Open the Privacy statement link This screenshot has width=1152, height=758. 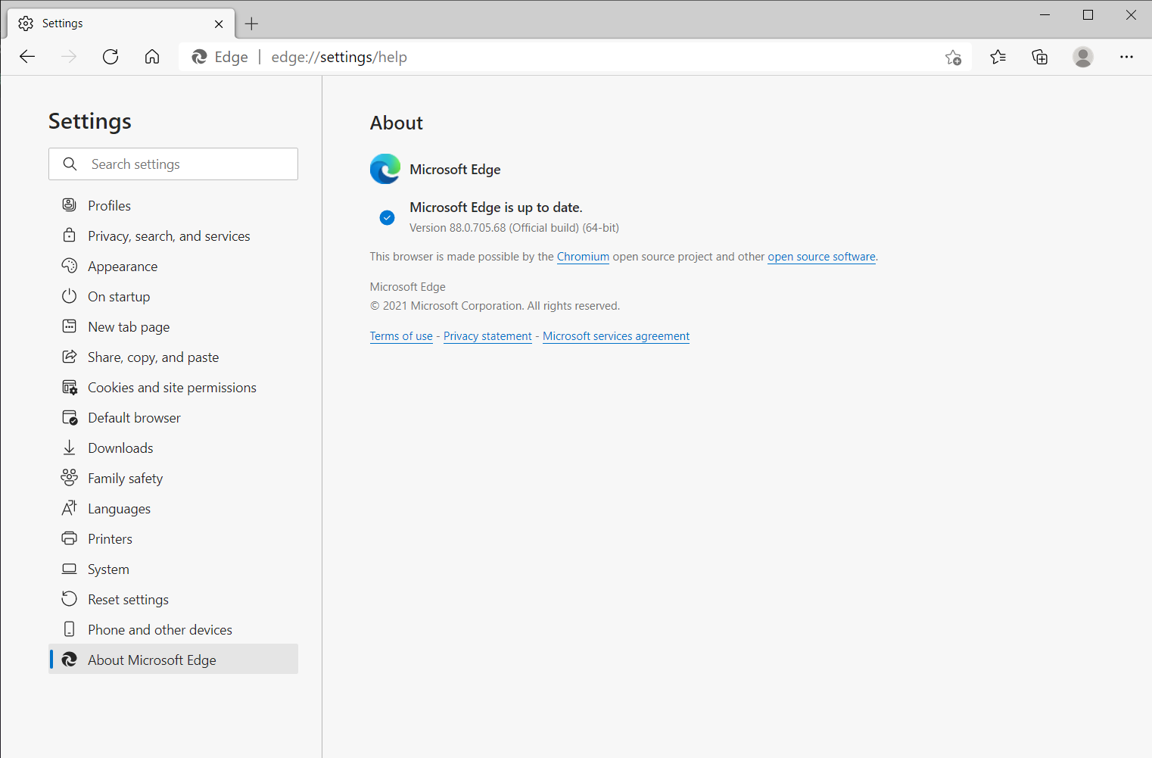click(487, 336)
